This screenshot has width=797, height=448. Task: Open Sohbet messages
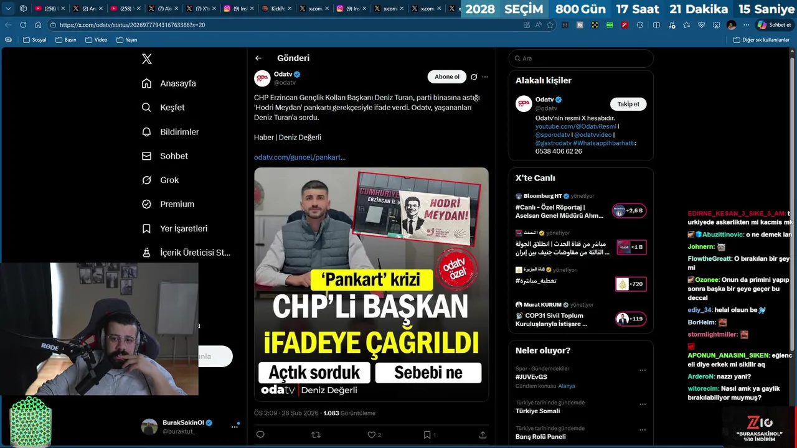click(165, 156)
